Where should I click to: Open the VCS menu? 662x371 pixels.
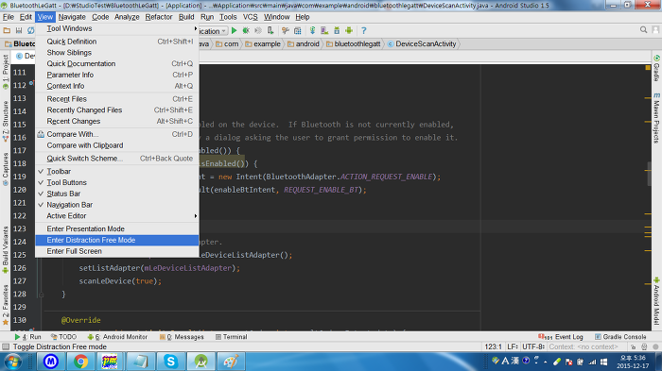pos(250,17)
